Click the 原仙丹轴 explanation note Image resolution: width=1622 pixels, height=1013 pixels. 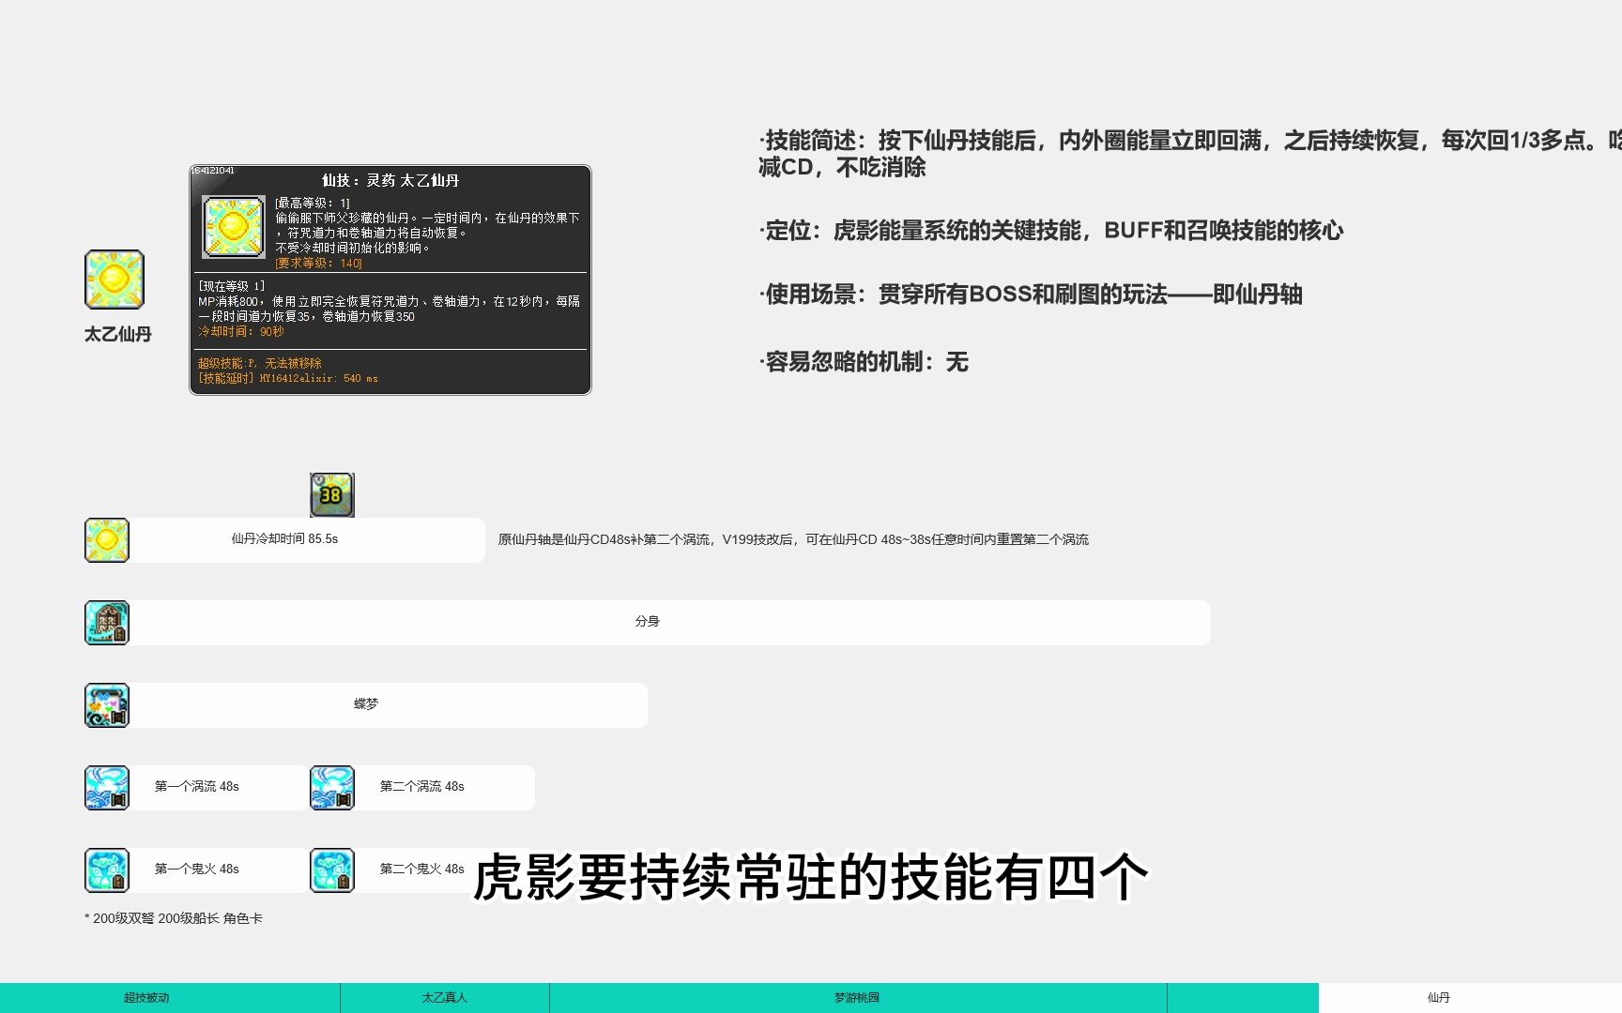pyautogui.click(x=793, y=539)
